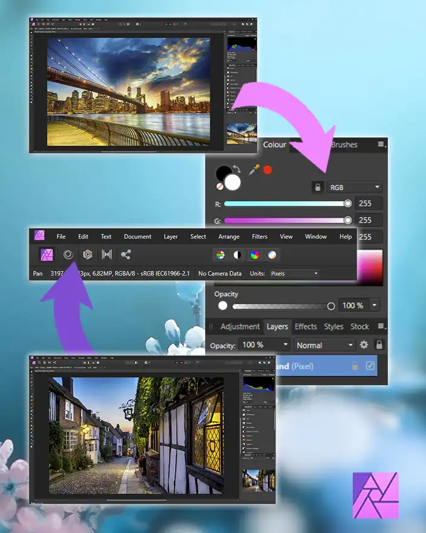Toggle the layer lock in Layers panel
The image size is (426, 533).
[379, 345]
